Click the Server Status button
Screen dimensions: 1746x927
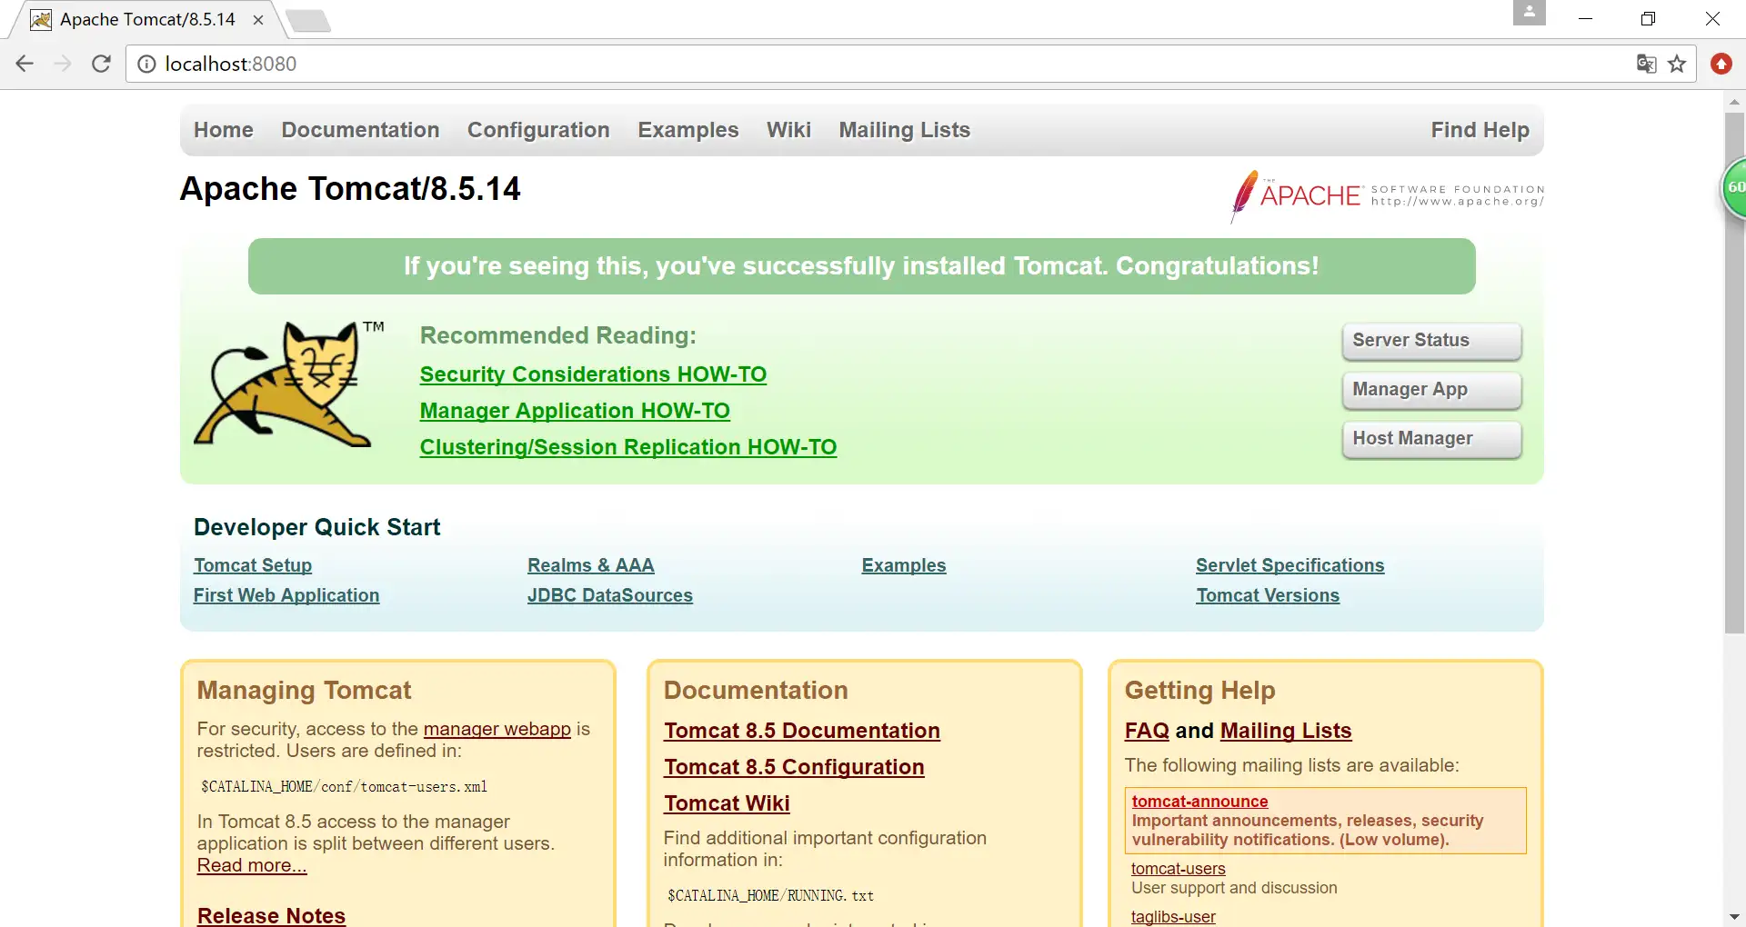tap(1430, 341)
